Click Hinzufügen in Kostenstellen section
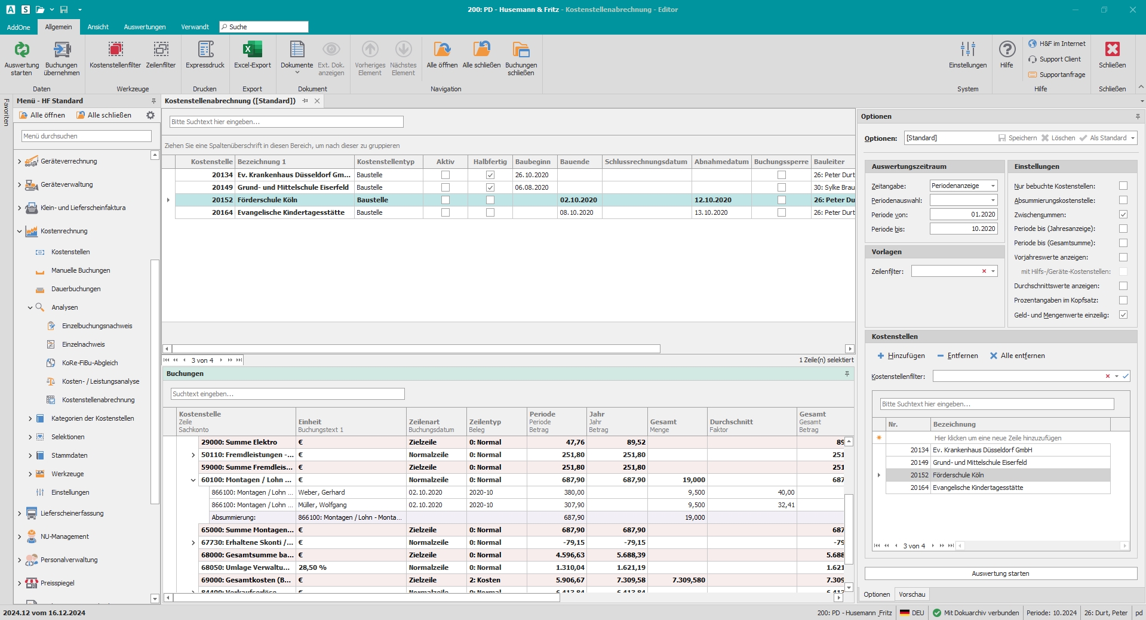 click(901, 356)
